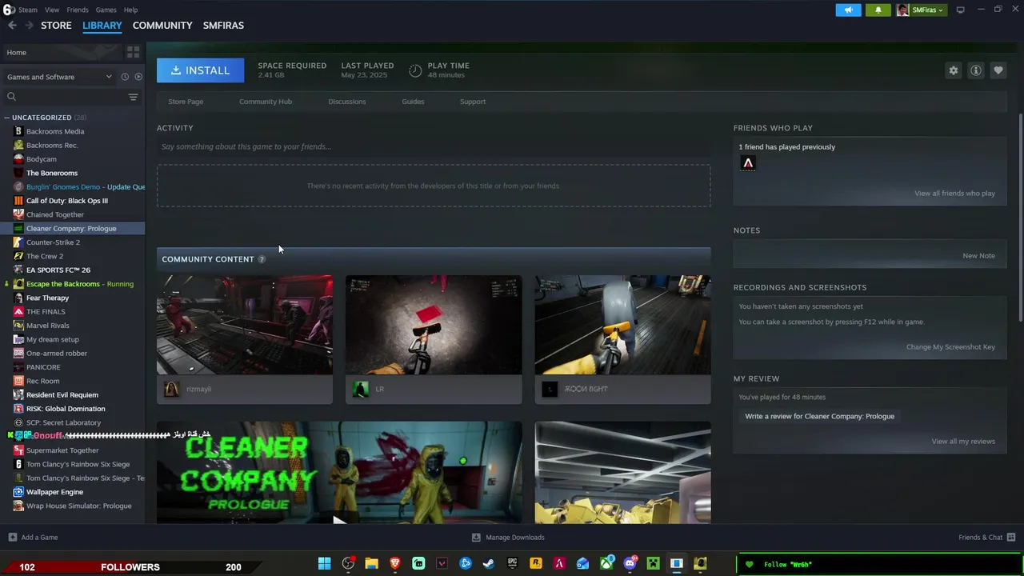Image resolution: width=1024 pixels, height=576 pixels.
Task: Open the announcements megaphone icon
Action: click(848, 10)
